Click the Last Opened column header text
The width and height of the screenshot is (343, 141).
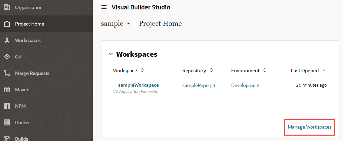[305, 70]
